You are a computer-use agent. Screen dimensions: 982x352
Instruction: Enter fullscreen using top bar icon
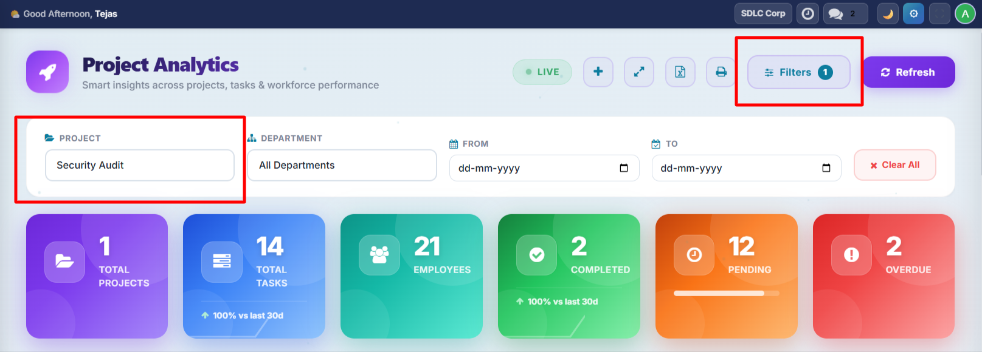(939, 13)
